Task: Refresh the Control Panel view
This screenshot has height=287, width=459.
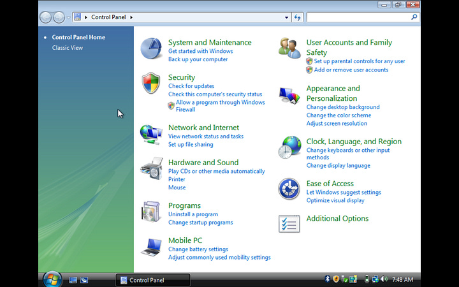Action: click(x=298, y=17)
